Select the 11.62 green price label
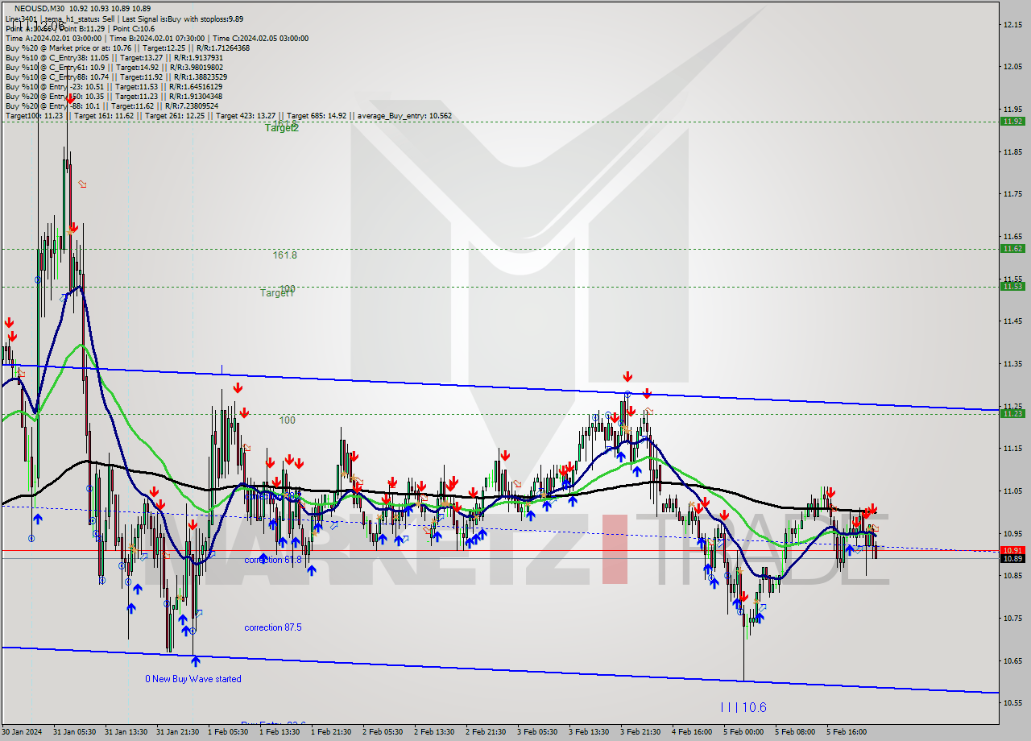The height and width of the screenshot is (741, 1031). (1012, 248)
